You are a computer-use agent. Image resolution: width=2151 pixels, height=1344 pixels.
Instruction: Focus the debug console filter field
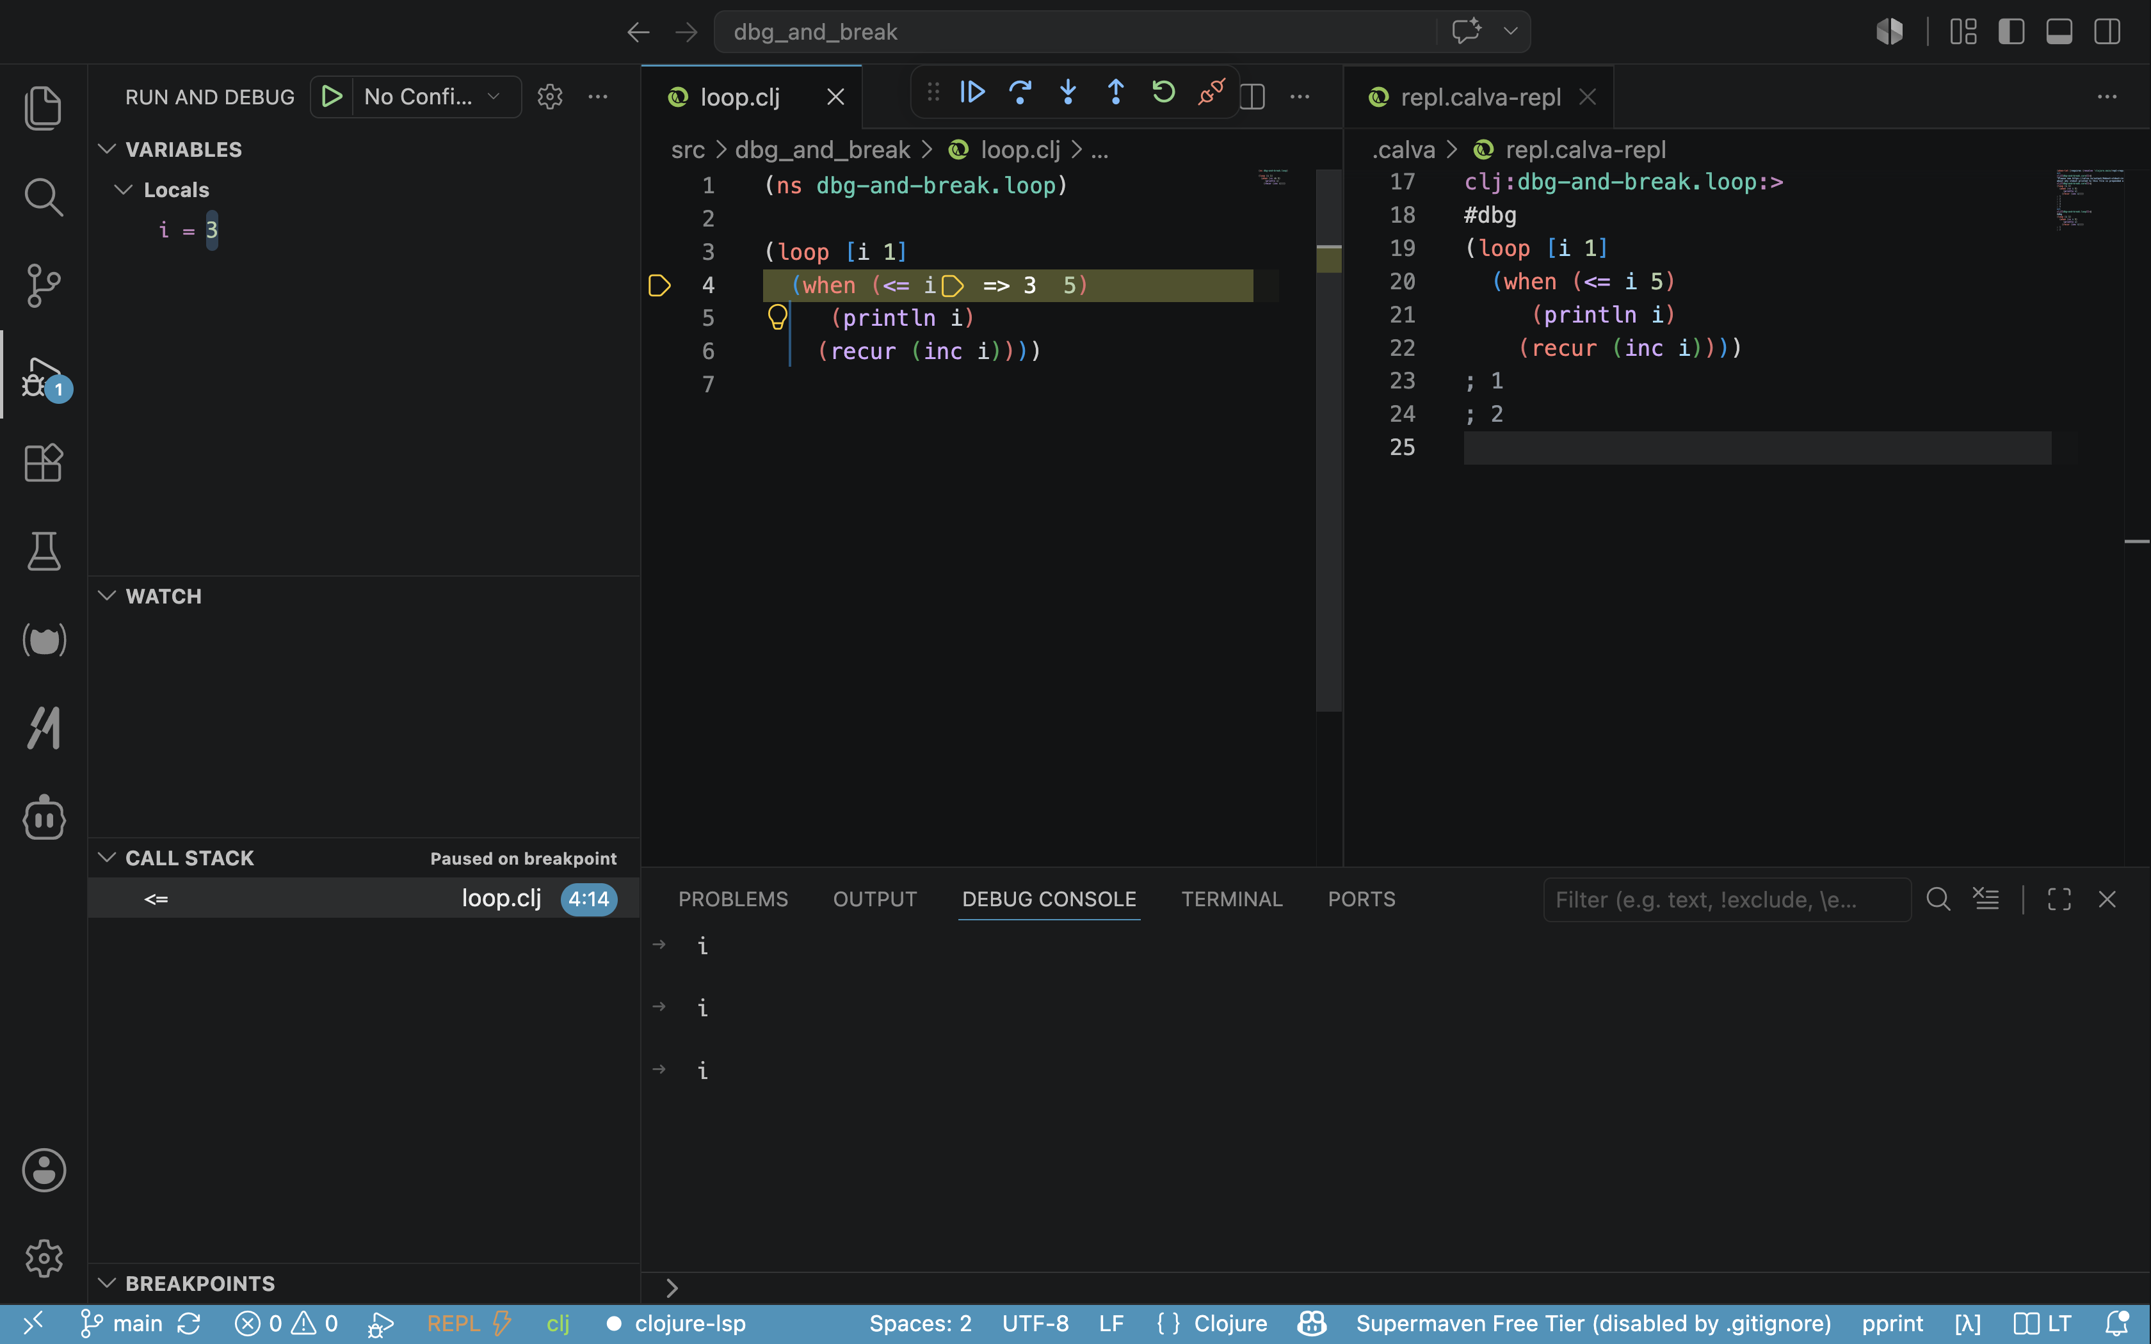point(1726,900)
